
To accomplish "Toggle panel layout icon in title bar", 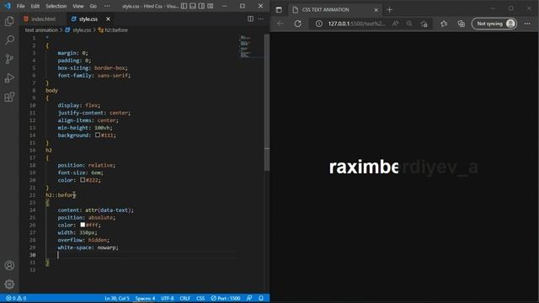I will 193,6.
